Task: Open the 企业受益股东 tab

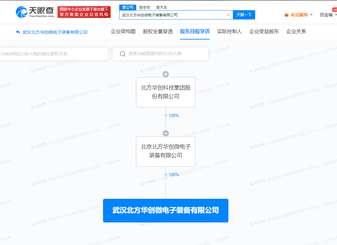Action: tap(264, 32)
